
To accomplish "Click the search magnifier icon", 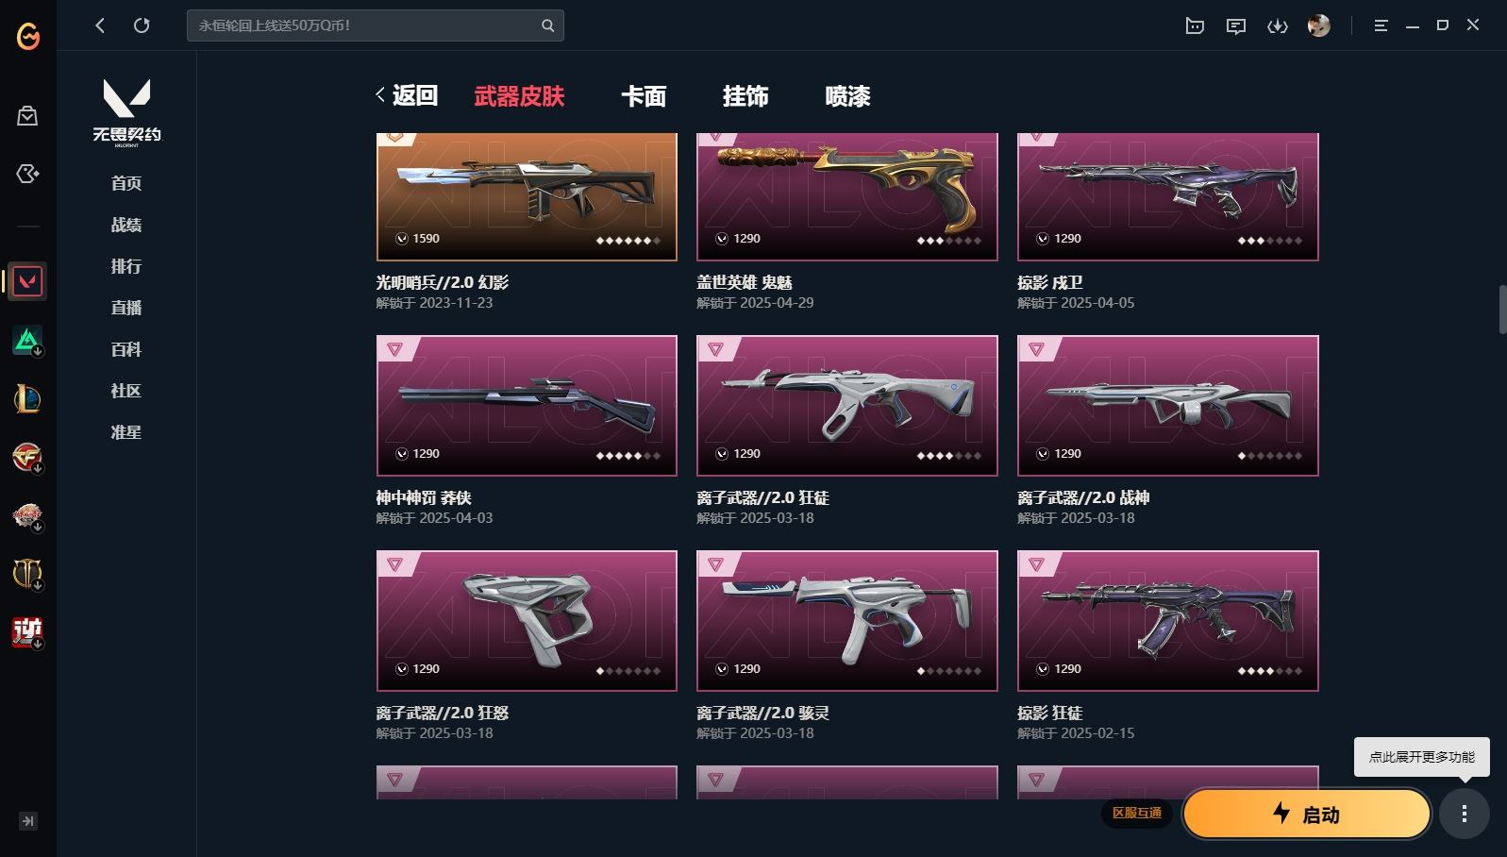I will (x=547, y=25).
